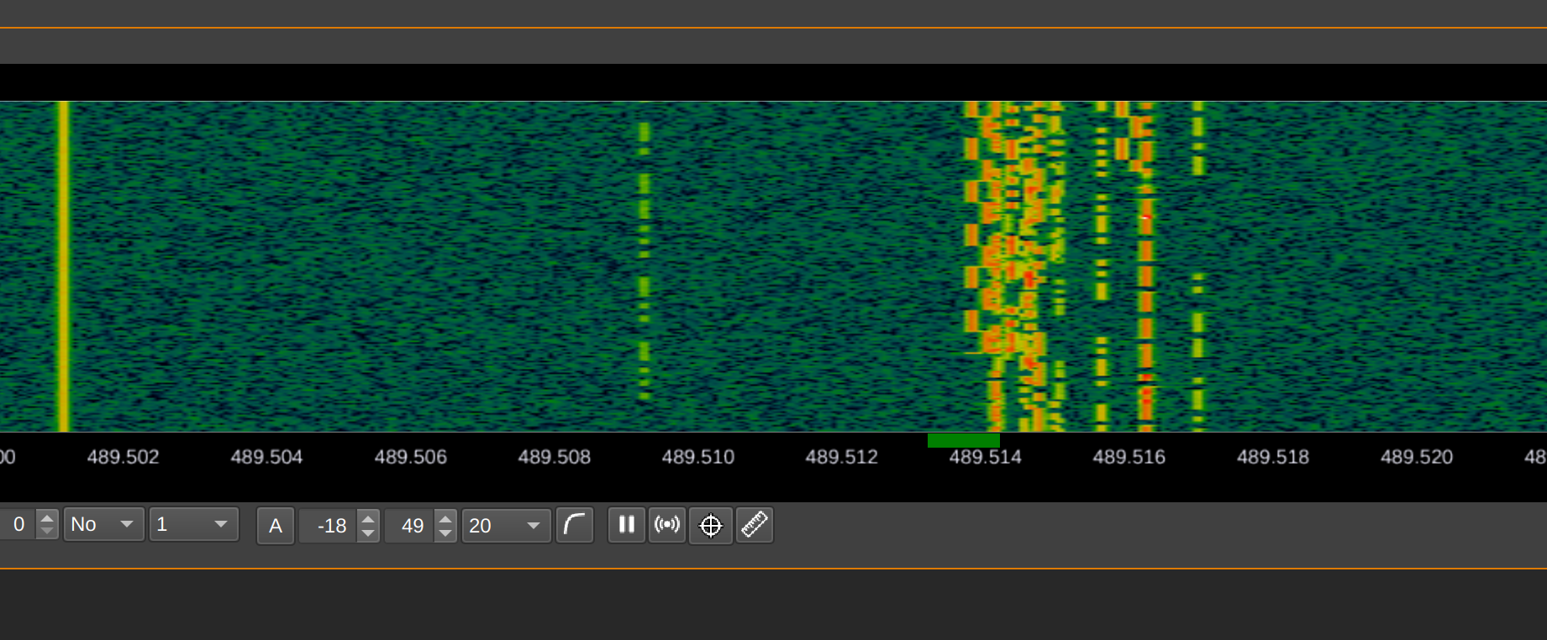Viewport: 1547px width, 640px height.
Task: Expand the dropdown showing value 1
Action: pyautogui.click(x=193, y=525)
